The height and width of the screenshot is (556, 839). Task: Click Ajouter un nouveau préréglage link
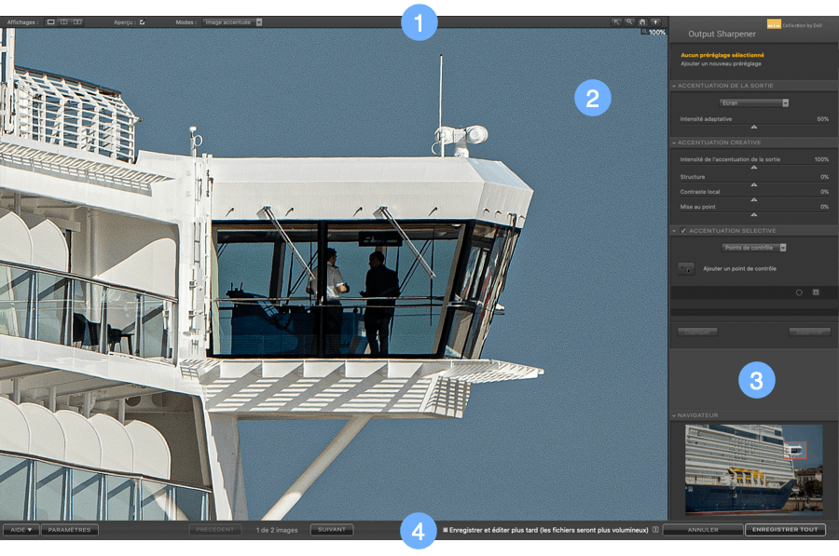click(721, 63)
